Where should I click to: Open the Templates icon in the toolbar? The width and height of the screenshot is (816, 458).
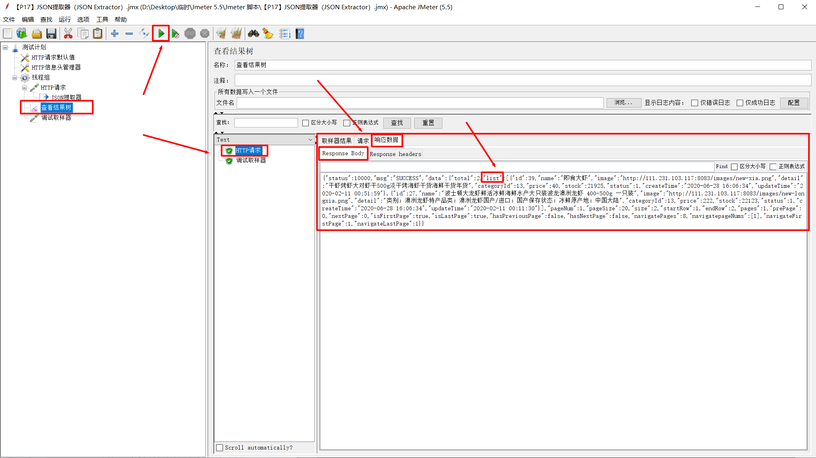click(x=22, y=34)
